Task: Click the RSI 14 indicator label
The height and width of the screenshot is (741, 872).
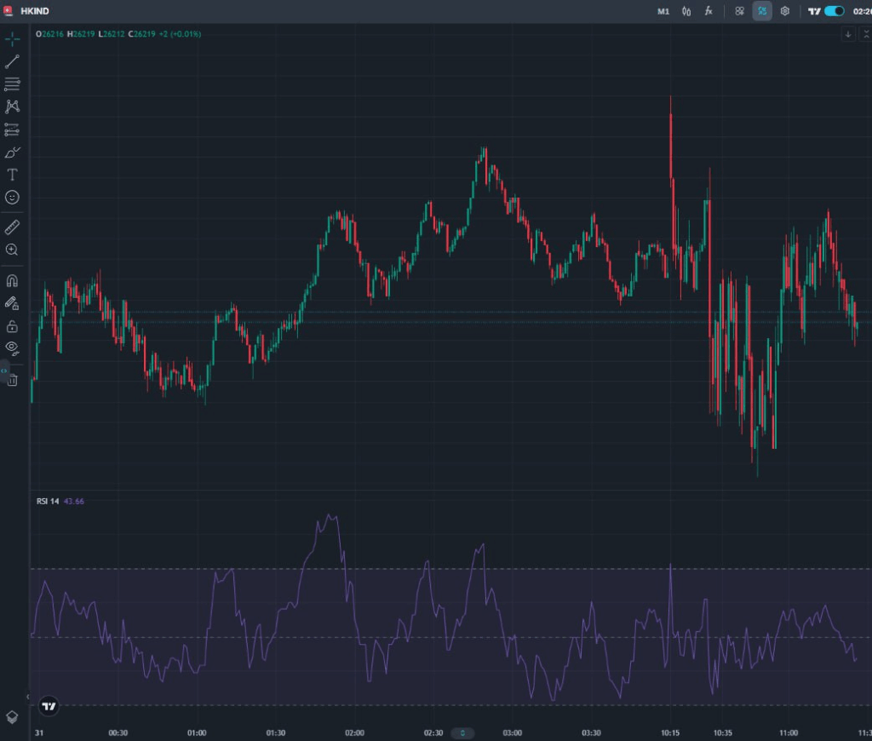Action: 48,501
